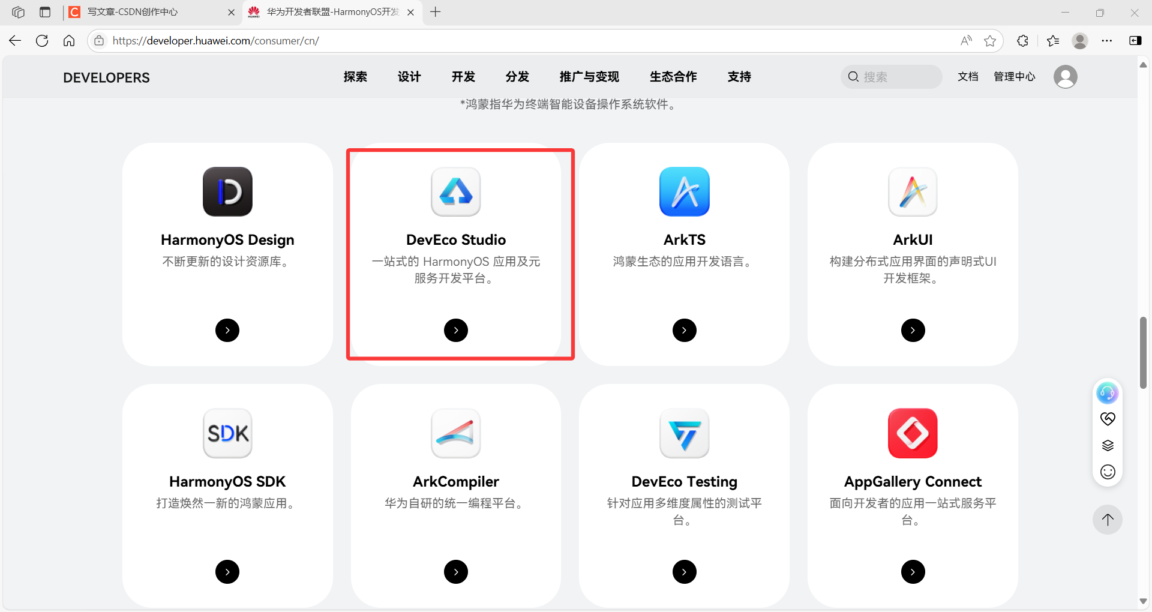Click the HarmonyOS SDK icon
This screenshot has width=1152, height=612.
tap(227, 433)
